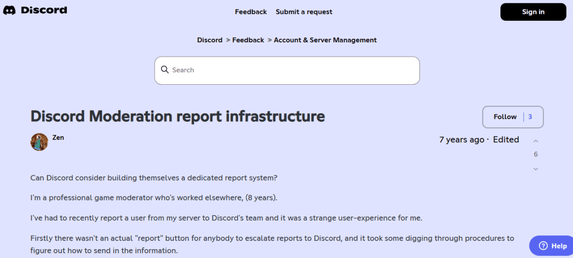Click line 'Firstly there wasn't an actual report button'
573x258 pixels.
272,245
